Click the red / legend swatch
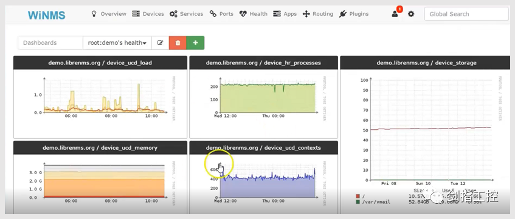Screen dimensions: 515x219 (x=358, y=197)
